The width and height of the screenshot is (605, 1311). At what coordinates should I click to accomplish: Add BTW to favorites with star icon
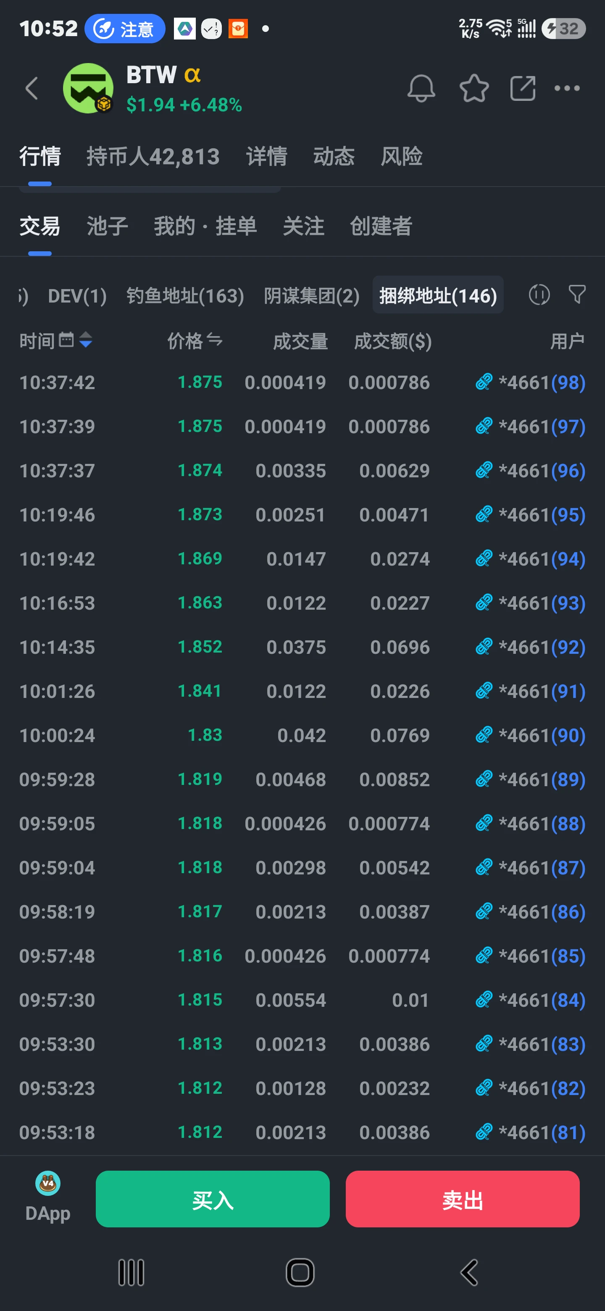(474, 88)
